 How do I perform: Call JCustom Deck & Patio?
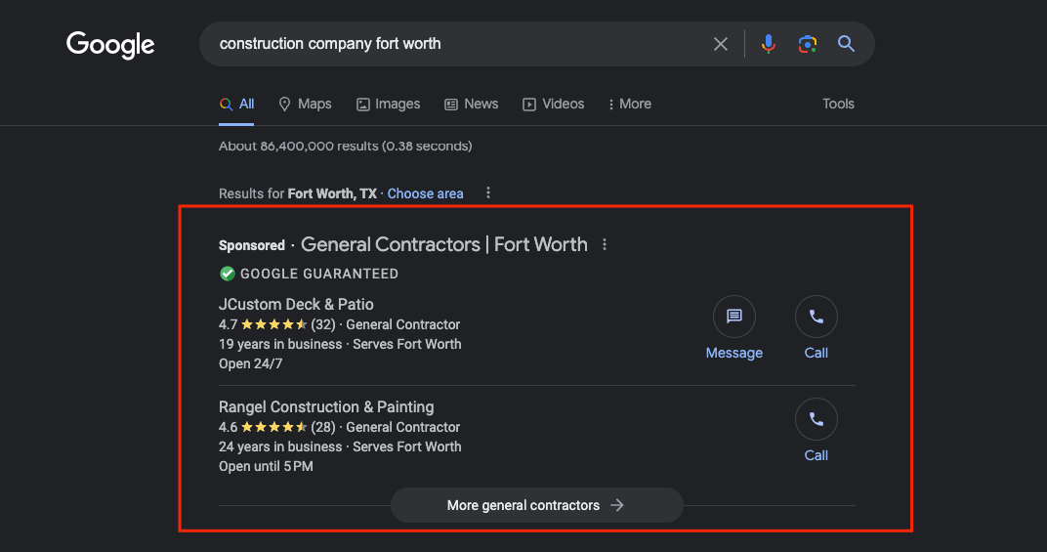pyautogui.click(x=816, y=317)
